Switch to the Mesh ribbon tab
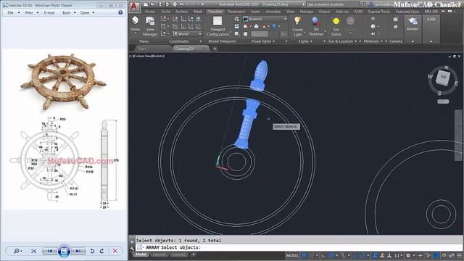This screenshot has height=261, width=464. click(x=198, y=12)
